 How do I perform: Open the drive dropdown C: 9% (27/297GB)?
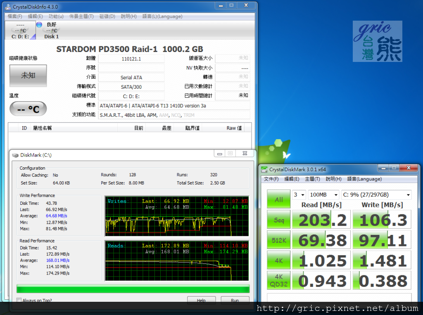point(376,194)
